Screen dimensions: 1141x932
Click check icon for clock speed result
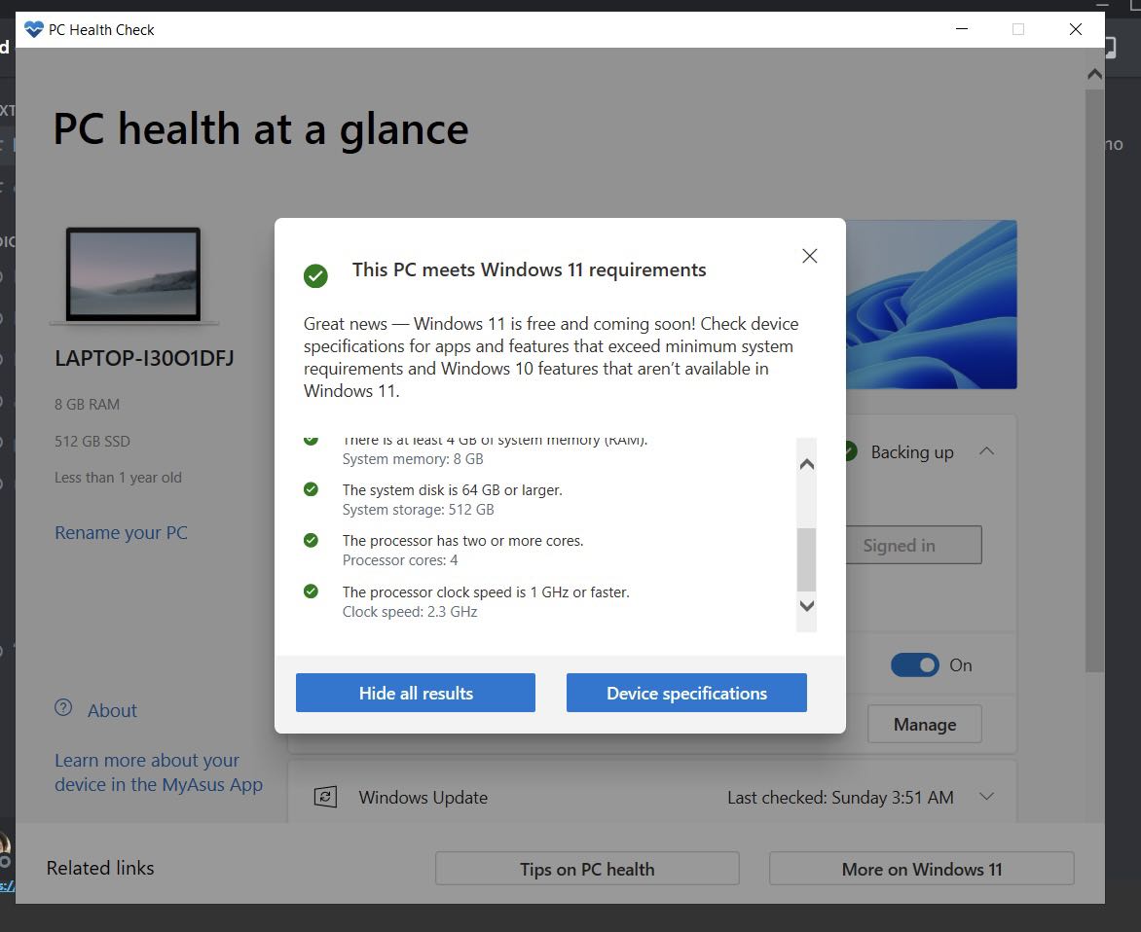[311, 591]
